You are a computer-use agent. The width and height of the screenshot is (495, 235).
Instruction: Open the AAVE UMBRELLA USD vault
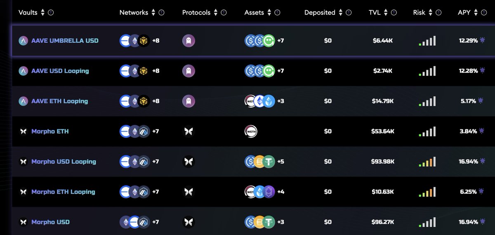coord(65,41)
